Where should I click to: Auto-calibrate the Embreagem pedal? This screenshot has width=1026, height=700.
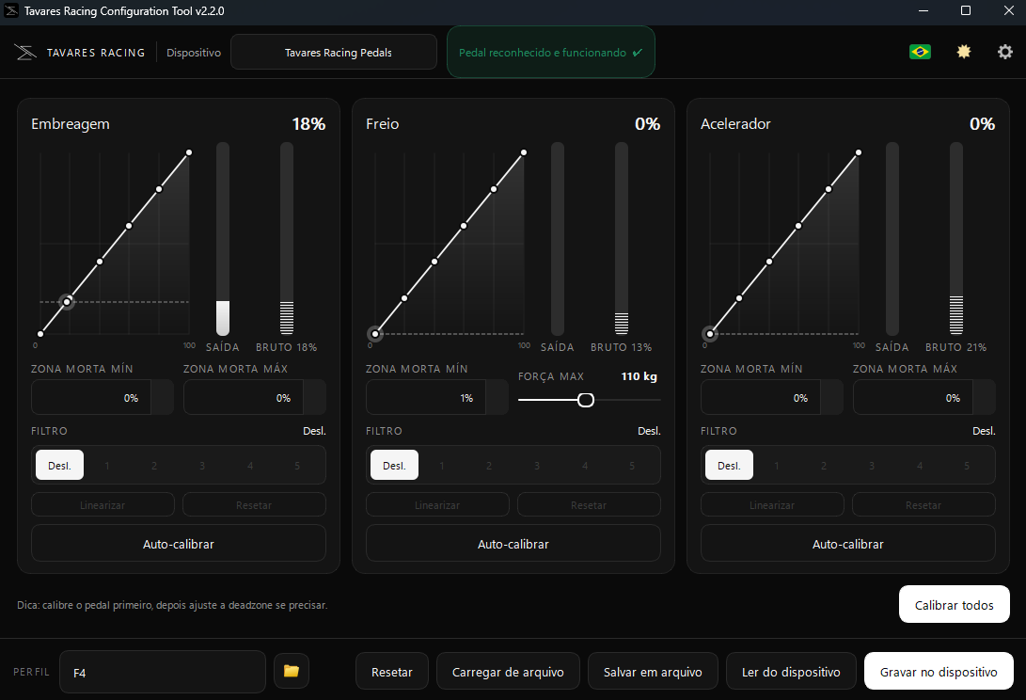tap(179, 544)
